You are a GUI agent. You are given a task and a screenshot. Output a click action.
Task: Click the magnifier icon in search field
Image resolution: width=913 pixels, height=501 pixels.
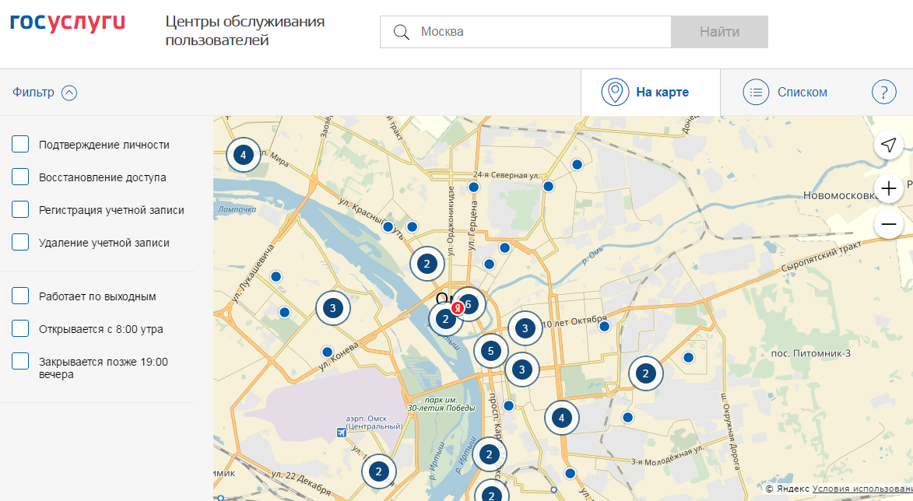402,32
